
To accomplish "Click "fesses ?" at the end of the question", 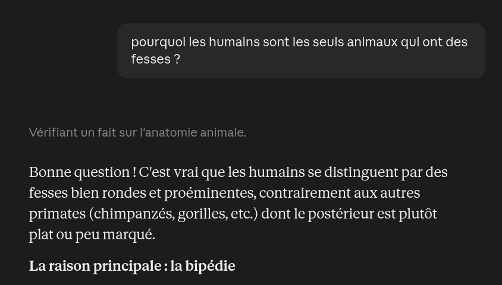I will click(x=156, y=59).
